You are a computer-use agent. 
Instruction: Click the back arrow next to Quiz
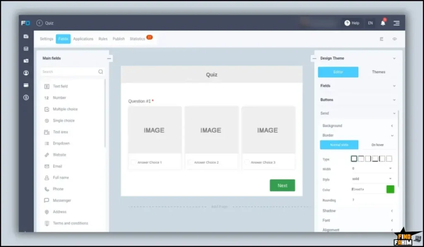point(39,23)
